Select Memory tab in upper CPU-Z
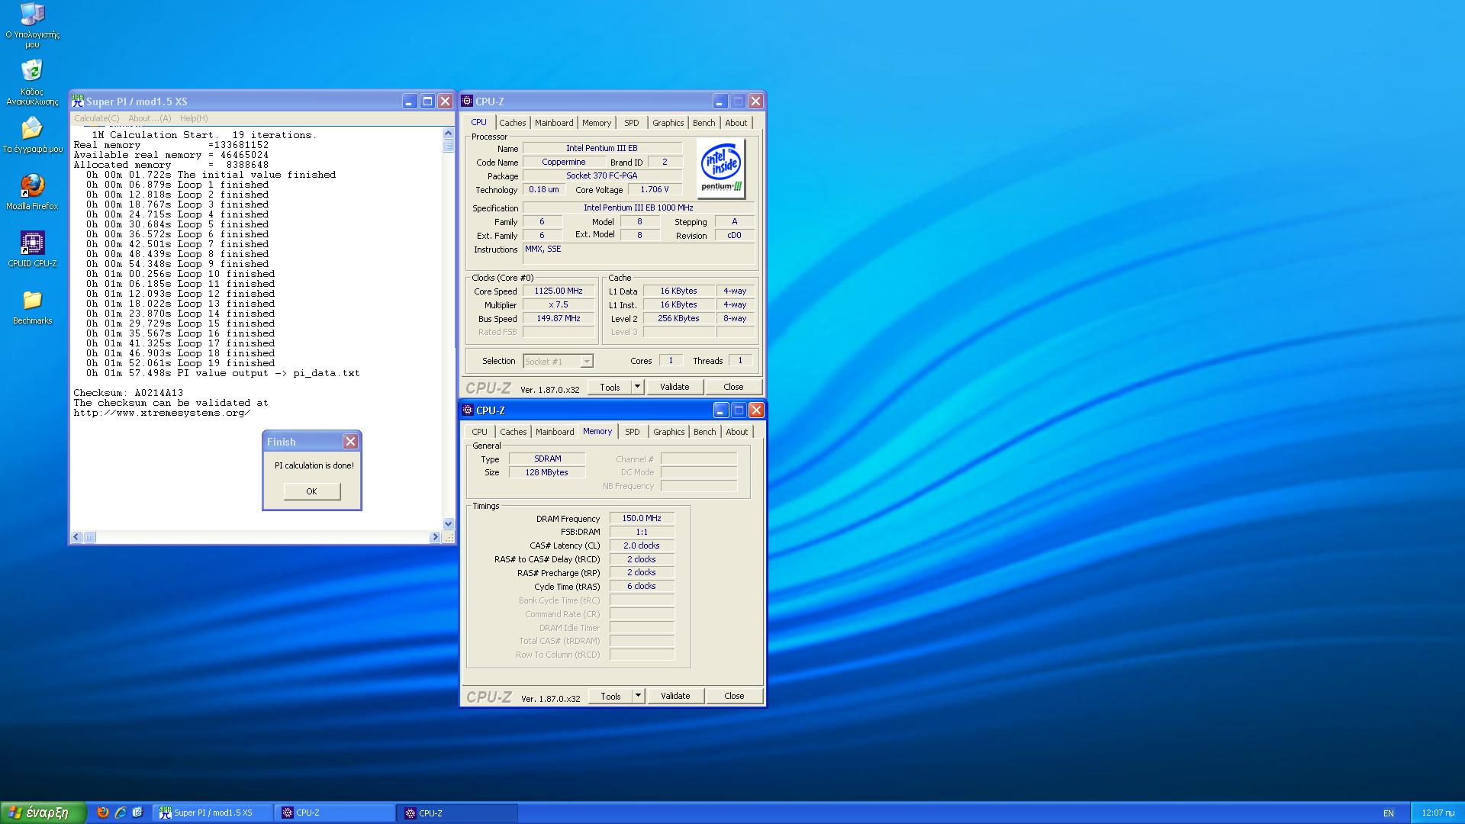 click(597, 123)
